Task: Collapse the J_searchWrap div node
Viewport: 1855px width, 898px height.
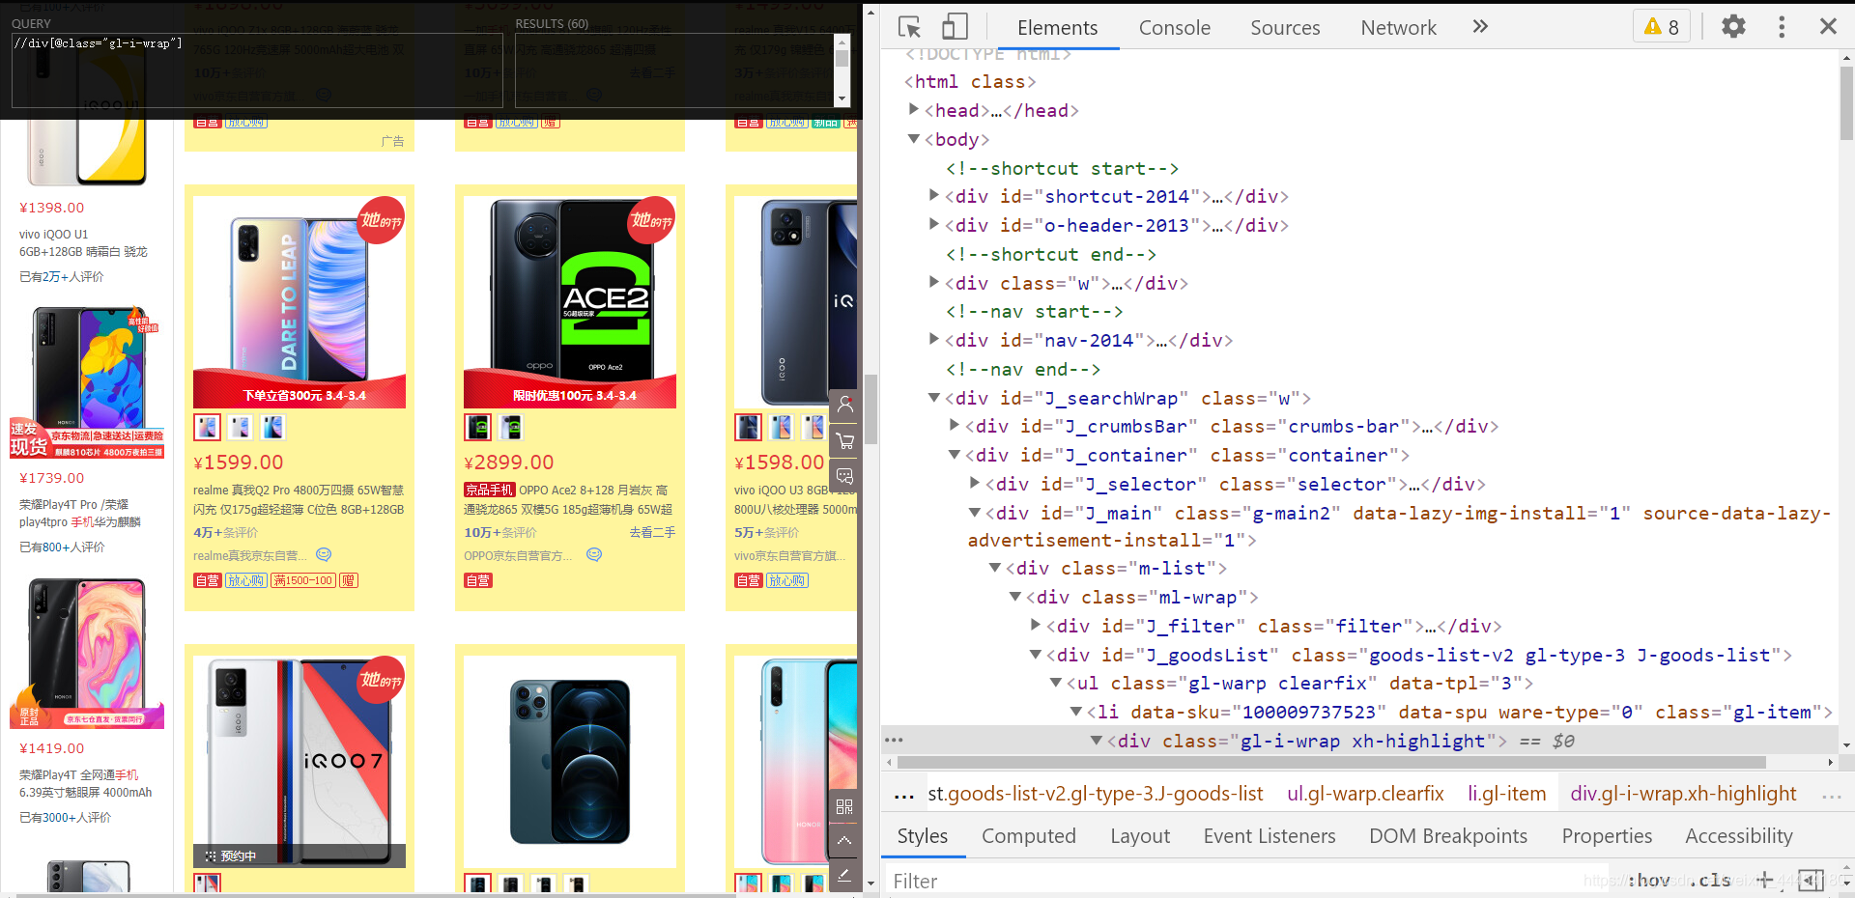Action: click(934, 398)
